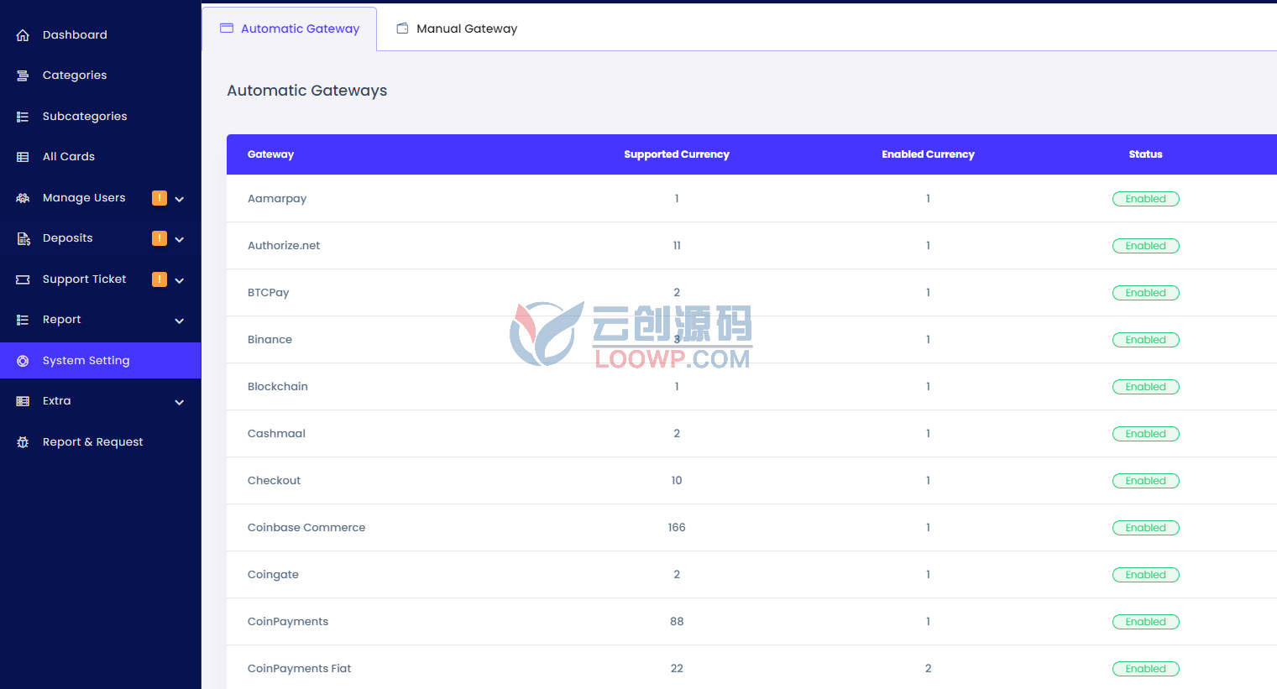Click the Subcategories list icon
This screenshot has height=689, width=1277.
click(23, 117)
